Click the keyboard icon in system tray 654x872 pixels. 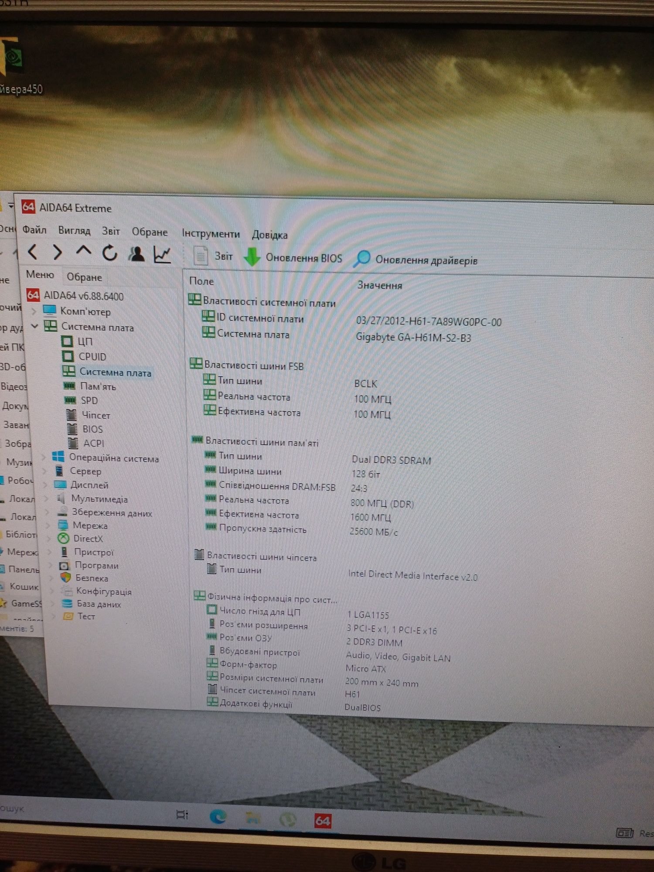(624, 833)
